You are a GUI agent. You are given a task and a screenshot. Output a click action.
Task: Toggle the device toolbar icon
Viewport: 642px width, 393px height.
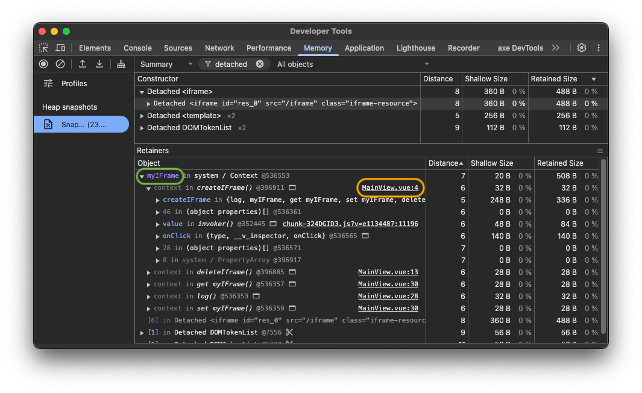60,48
